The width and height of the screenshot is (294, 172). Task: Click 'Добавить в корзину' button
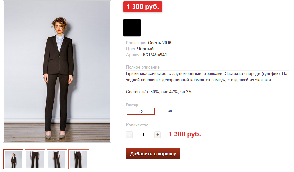click(x=153, y=154)
